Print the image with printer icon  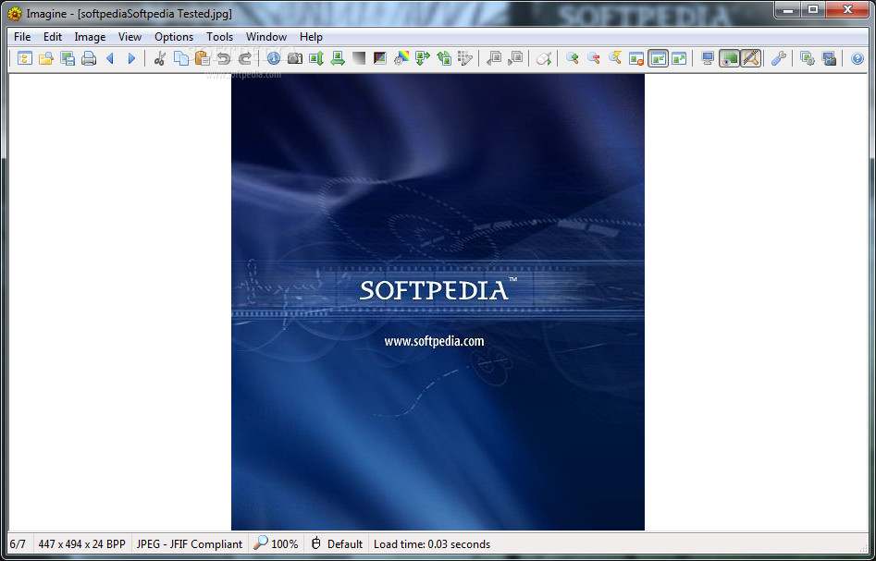89,58
